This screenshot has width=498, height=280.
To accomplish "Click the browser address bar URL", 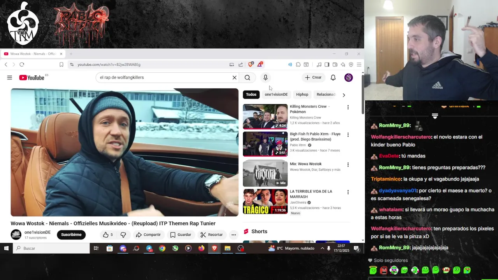I will coord(109,65).
